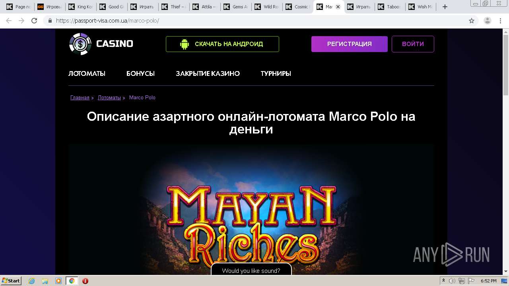The image size is (509, 286).
Task: Click the action center flag icon
Action: click(x=471, y=281)
